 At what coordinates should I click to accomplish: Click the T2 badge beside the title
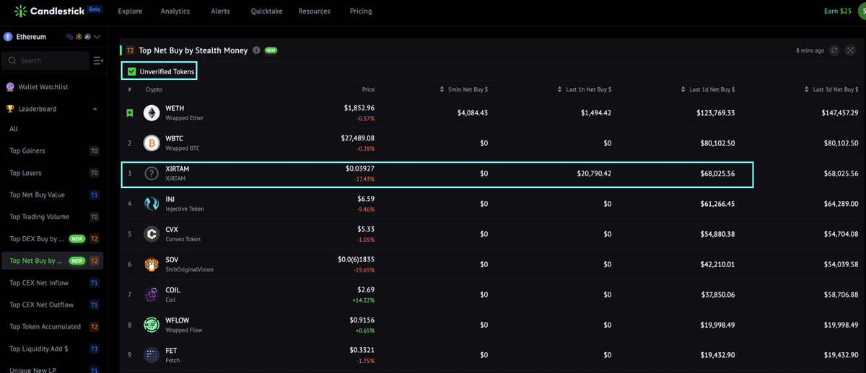(130, 50)
